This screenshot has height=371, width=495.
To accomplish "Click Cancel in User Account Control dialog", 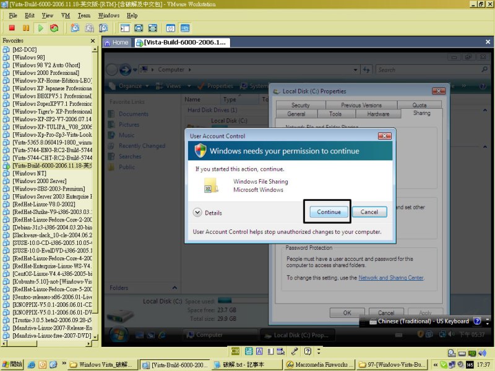I will [x=369, y=212].
